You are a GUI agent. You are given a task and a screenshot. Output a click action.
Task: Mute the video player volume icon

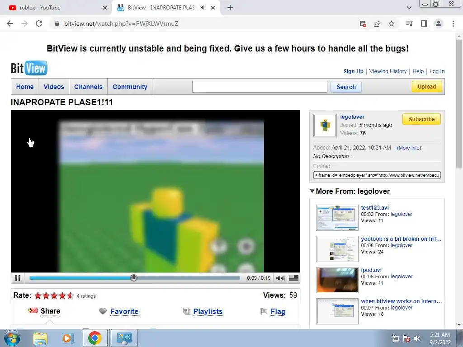279,278
